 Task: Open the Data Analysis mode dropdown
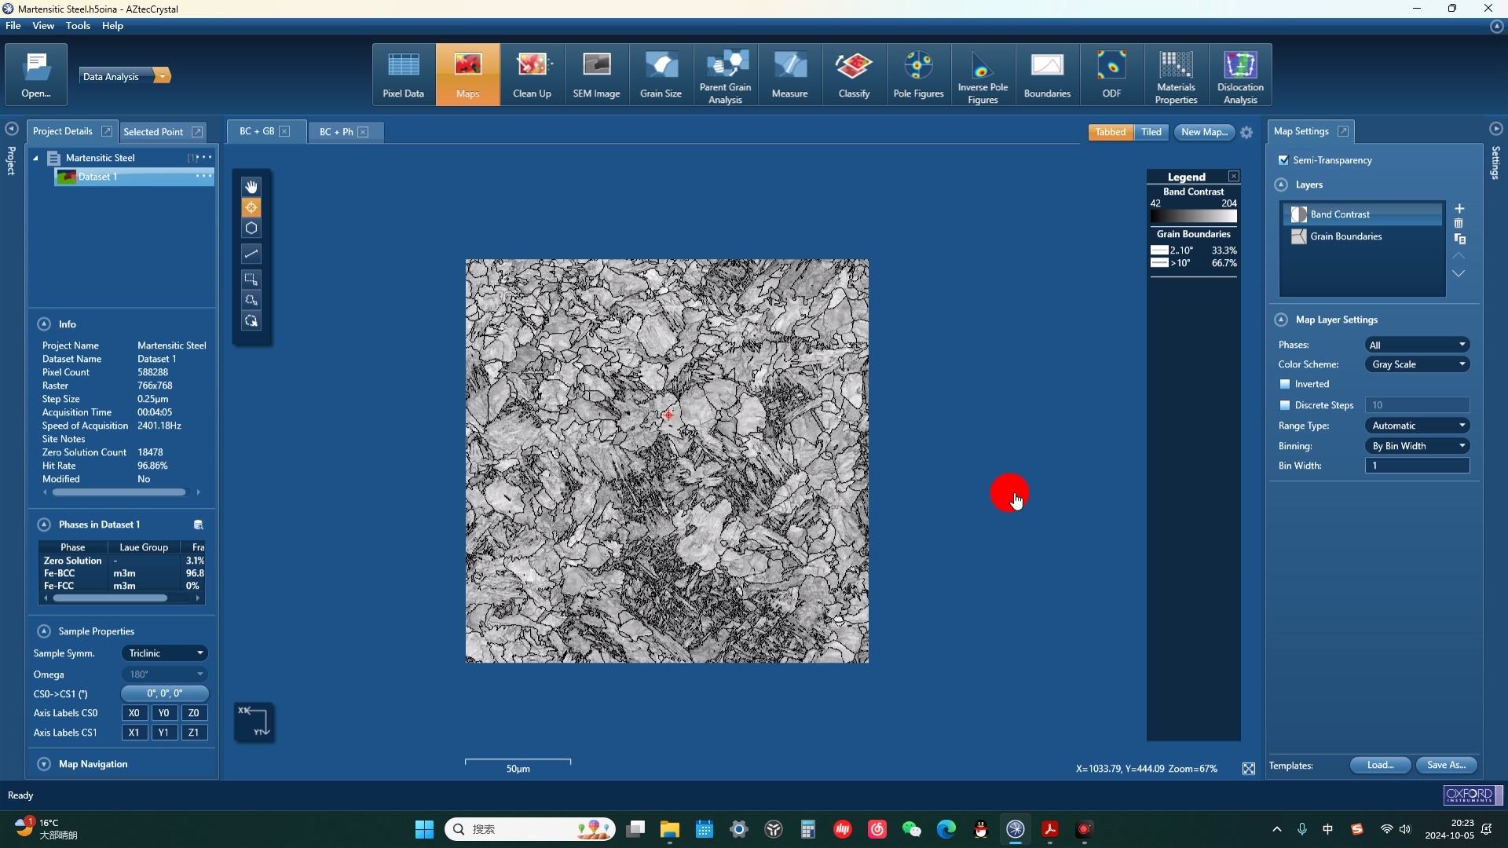pos(162,76)
